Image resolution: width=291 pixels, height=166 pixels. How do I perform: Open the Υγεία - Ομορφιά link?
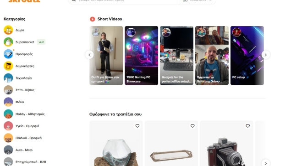(27, 126)
